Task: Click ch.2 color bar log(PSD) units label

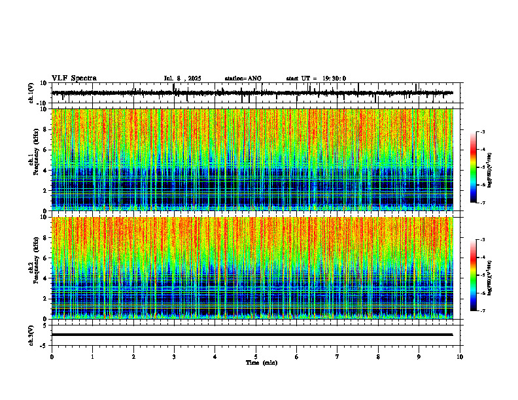Action: coord(491,278)
